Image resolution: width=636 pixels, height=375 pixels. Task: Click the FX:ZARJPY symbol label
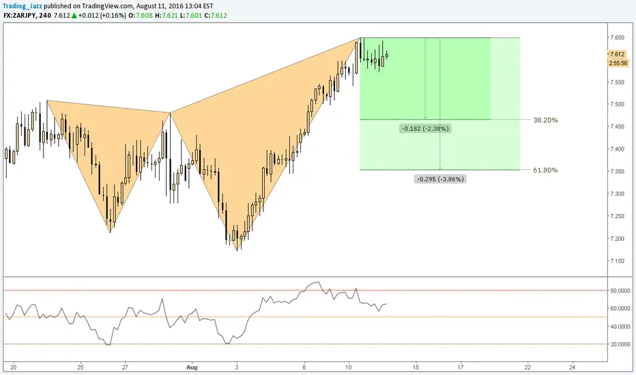pyautogui.click(x=20, y=16)
